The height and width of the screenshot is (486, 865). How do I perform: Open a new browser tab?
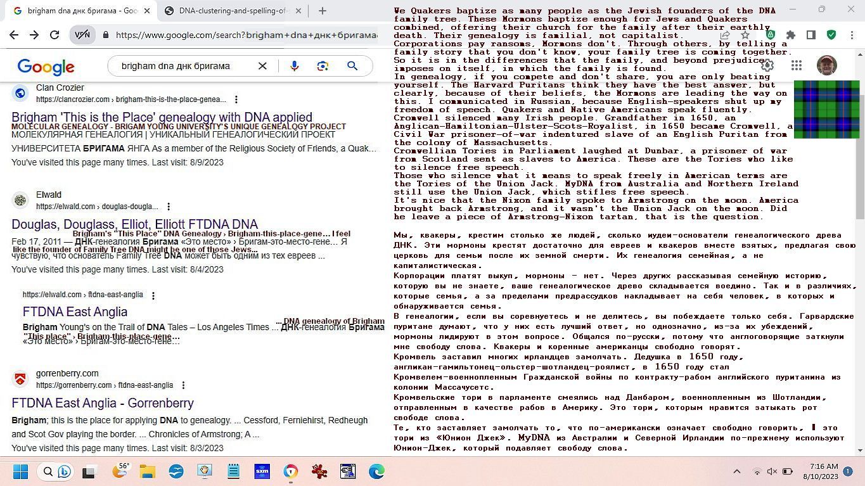click(322, 11)
